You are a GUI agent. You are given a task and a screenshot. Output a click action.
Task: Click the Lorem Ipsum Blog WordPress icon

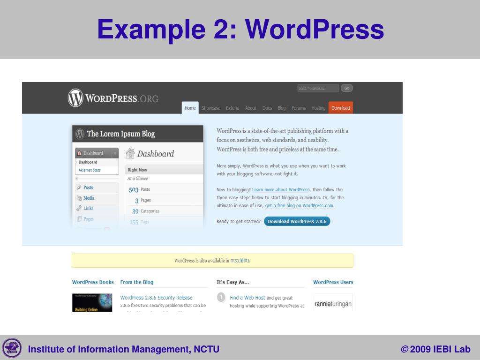[x=80, y=134]
